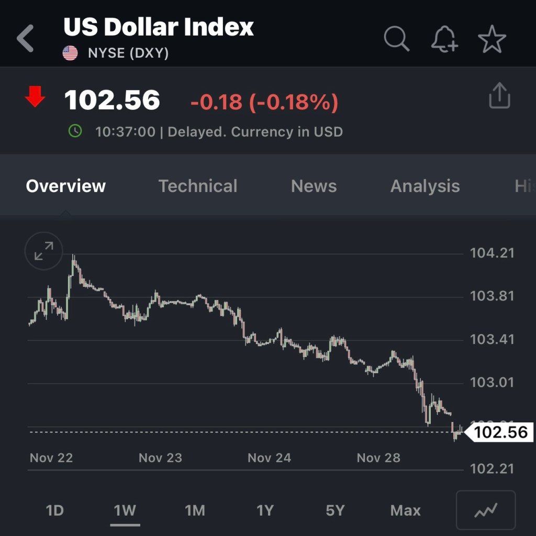536x536 pixels.
Task: Tap the 102.56 current price label on chart
Action: 500,432
